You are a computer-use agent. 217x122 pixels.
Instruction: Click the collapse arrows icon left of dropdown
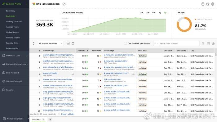[x=33, y=43]
